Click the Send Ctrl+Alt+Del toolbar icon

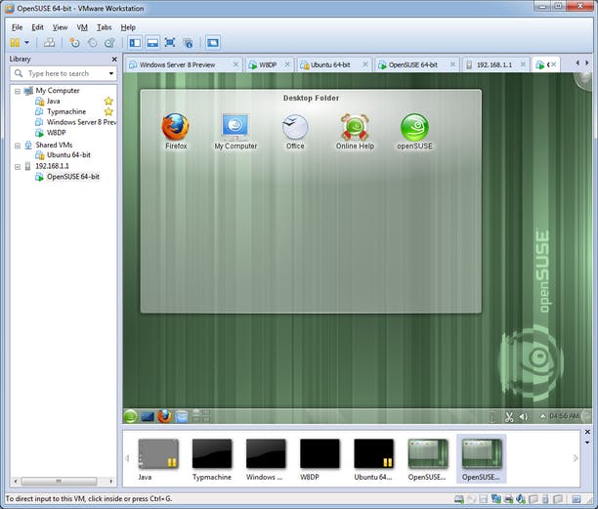(49, 43)
